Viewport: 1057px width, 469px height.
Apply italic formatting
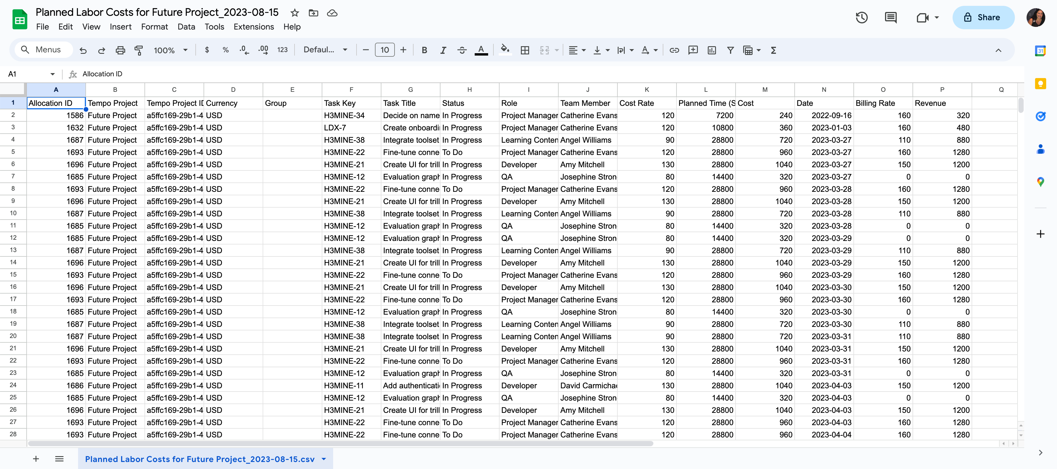point(443,50)
